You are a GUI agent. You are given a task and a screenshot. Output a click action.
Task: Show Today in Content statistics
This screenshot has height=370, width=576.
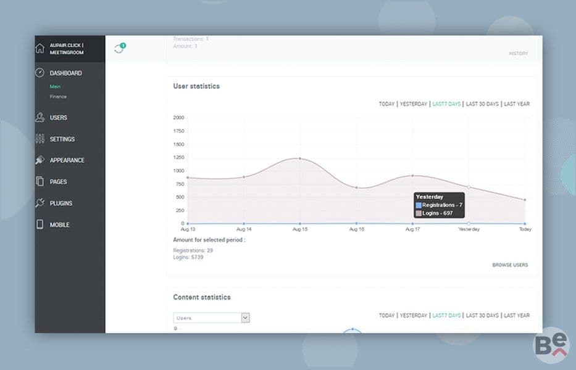click(x=386, y=316)
